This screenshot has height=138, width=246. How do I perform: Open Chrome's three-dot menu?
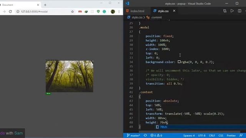119,11
